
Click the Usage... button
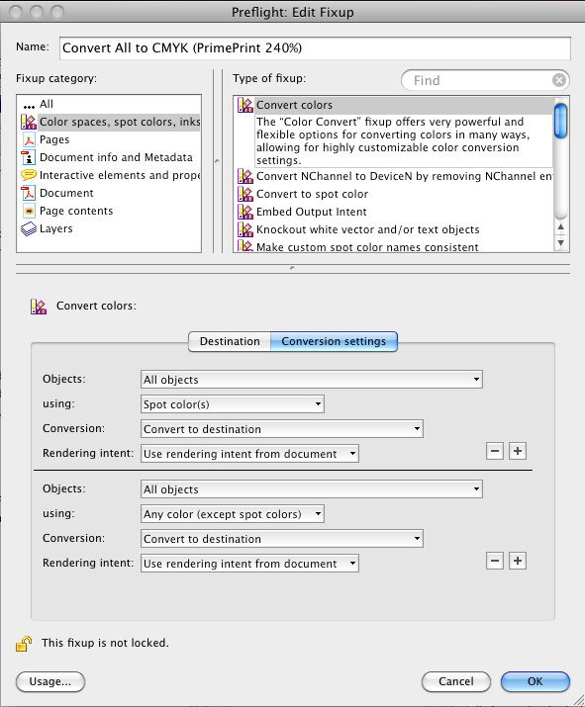[50, 681]
